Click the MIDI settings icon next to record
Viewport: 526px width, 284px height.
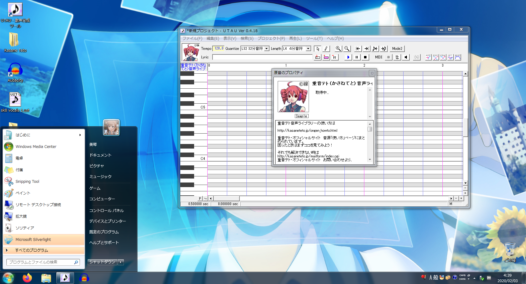(397, 57)
